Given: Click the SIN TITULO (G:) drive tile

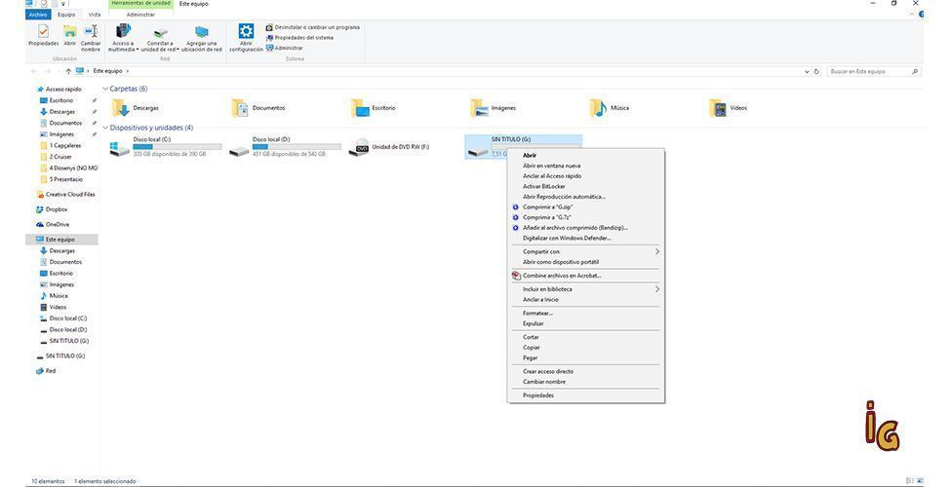Looking at the screenshot, I should pos(524,147).
